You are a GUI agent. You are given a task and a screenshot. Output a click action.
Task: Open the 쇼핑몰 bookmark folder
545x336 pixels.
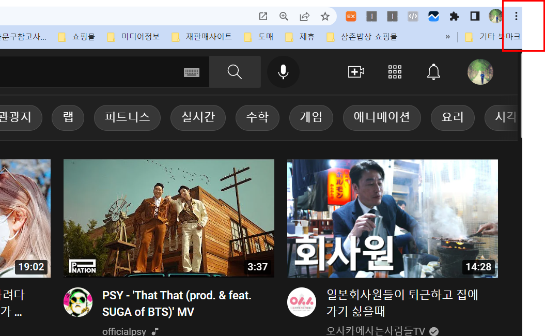tap(76, 37)
